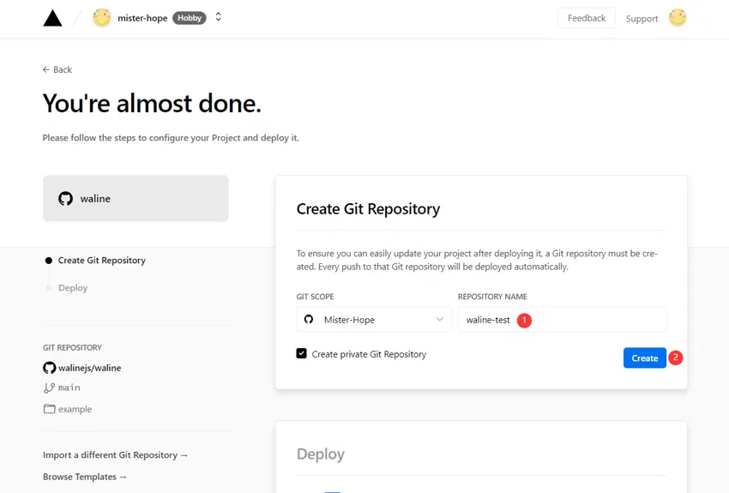Toggle Create private Git Repository checkbox
The image size is (729, 493).
pos(301,353)
